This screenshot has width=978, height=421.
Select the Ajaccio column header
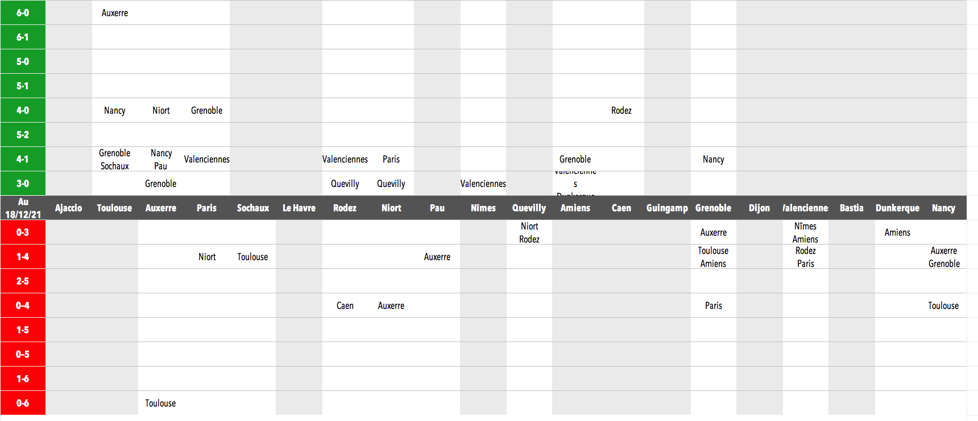[69, 208]
